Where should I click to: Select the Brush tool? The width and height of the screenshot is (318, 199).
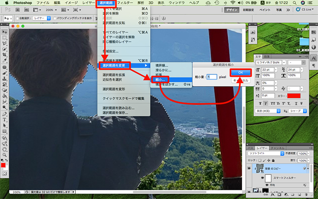coord(5,73)
